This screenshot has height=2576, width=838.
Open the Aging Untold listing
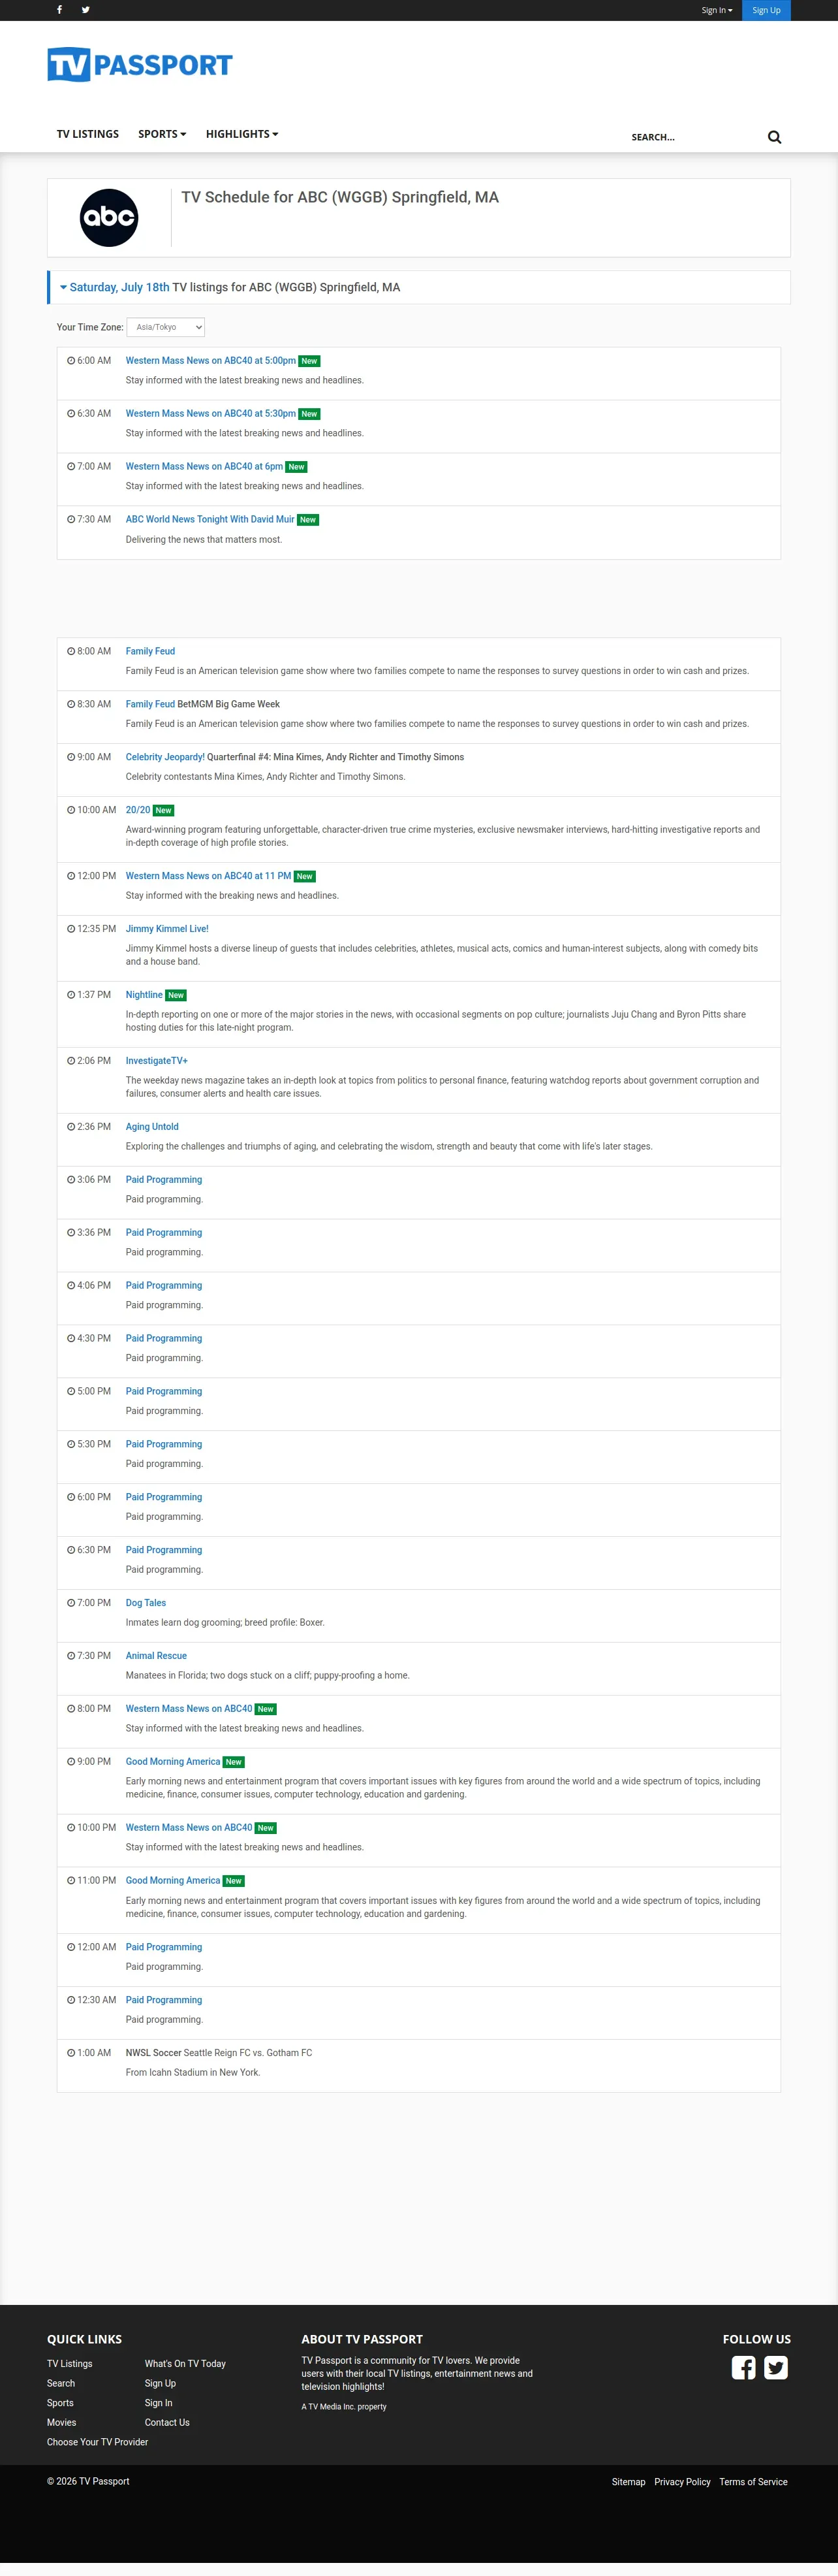(152, 1127)
